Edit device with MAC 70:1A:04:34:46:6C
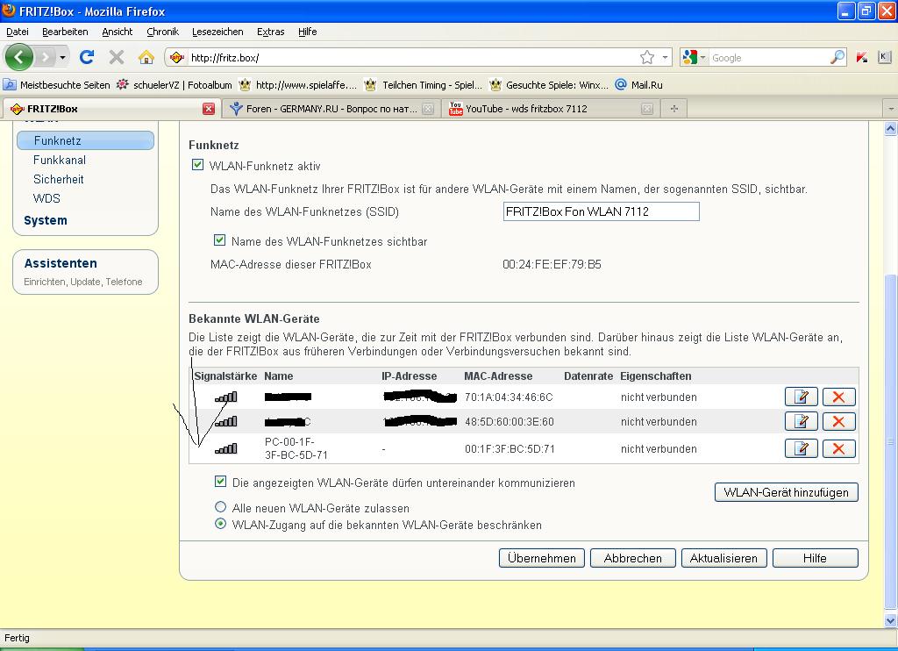This screenshot has height=651, width=898. (x=802, y=397)
